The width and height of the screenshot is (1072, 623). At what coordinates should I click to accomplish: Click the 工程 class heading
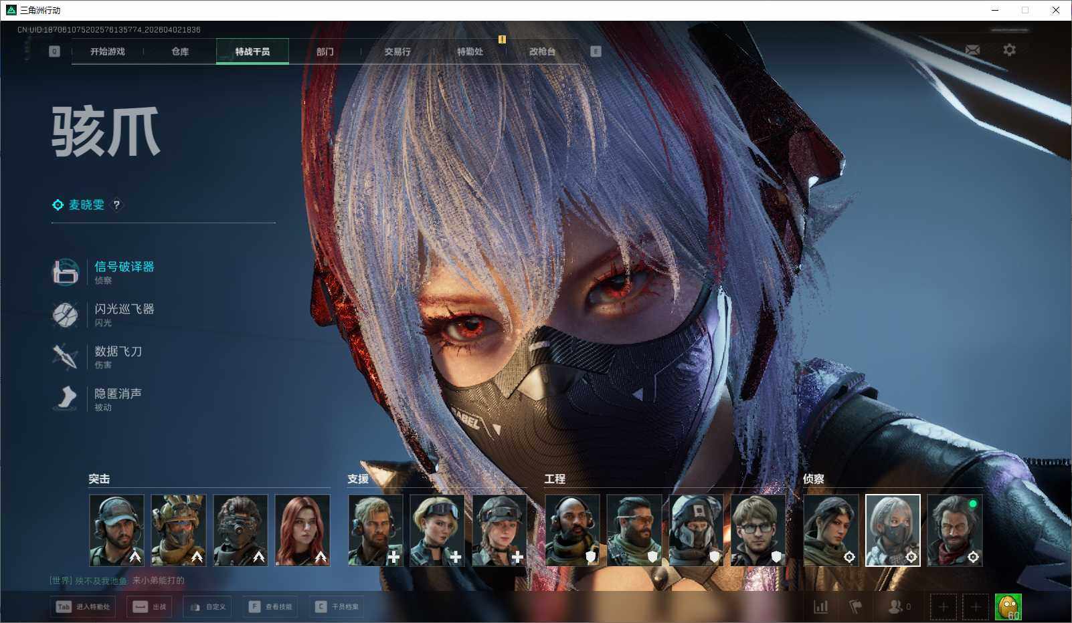555,479
